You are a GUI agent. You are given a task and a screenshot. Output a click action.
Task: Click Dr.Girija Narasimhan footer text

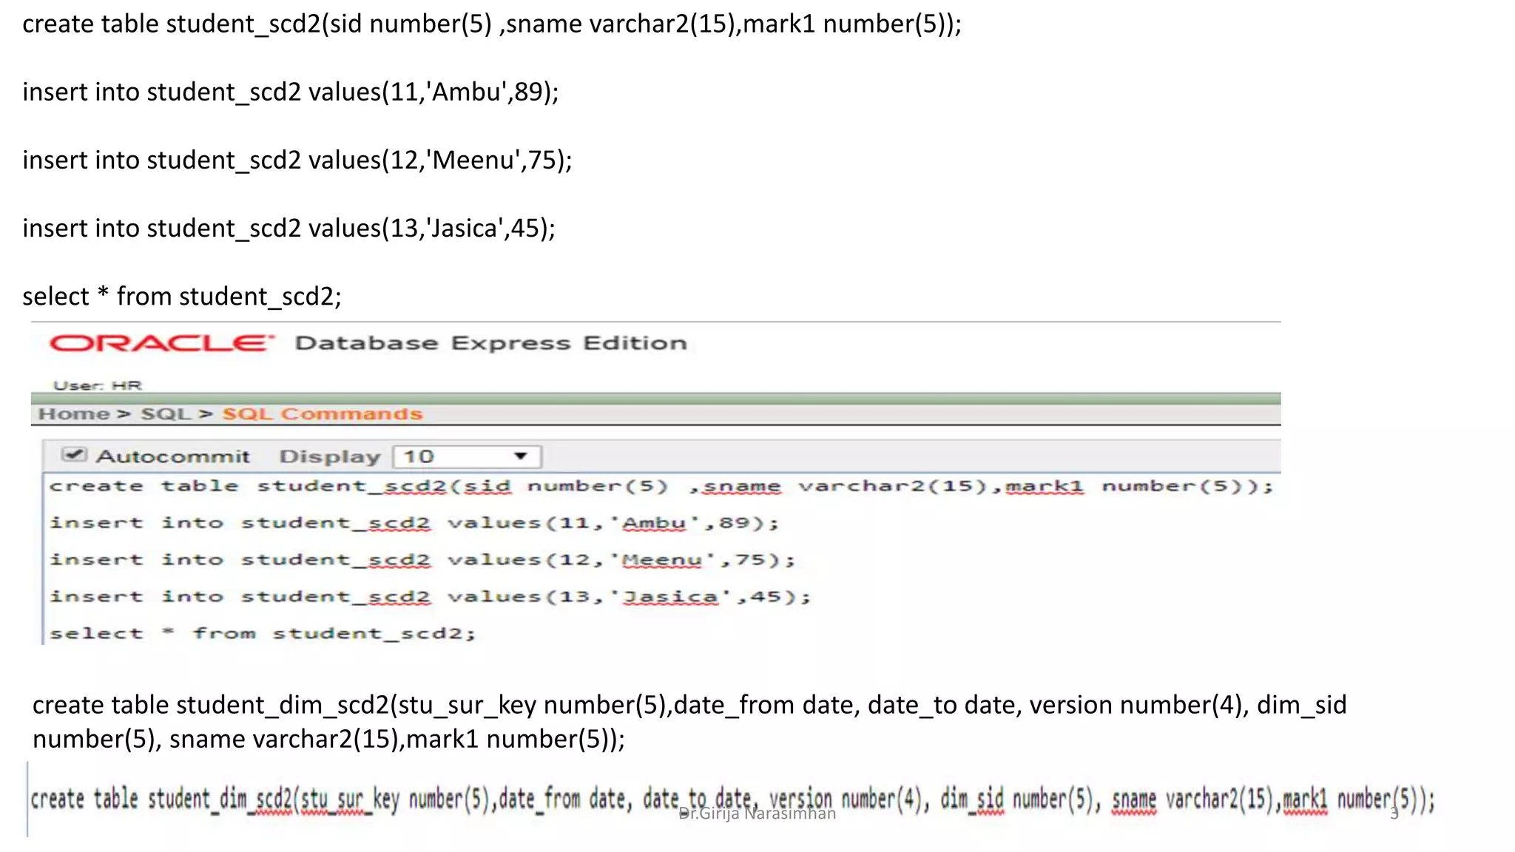pyautogui.click(x=757, y=814)
